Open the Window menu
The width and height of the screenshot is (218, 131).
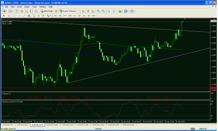coord(43,7)
